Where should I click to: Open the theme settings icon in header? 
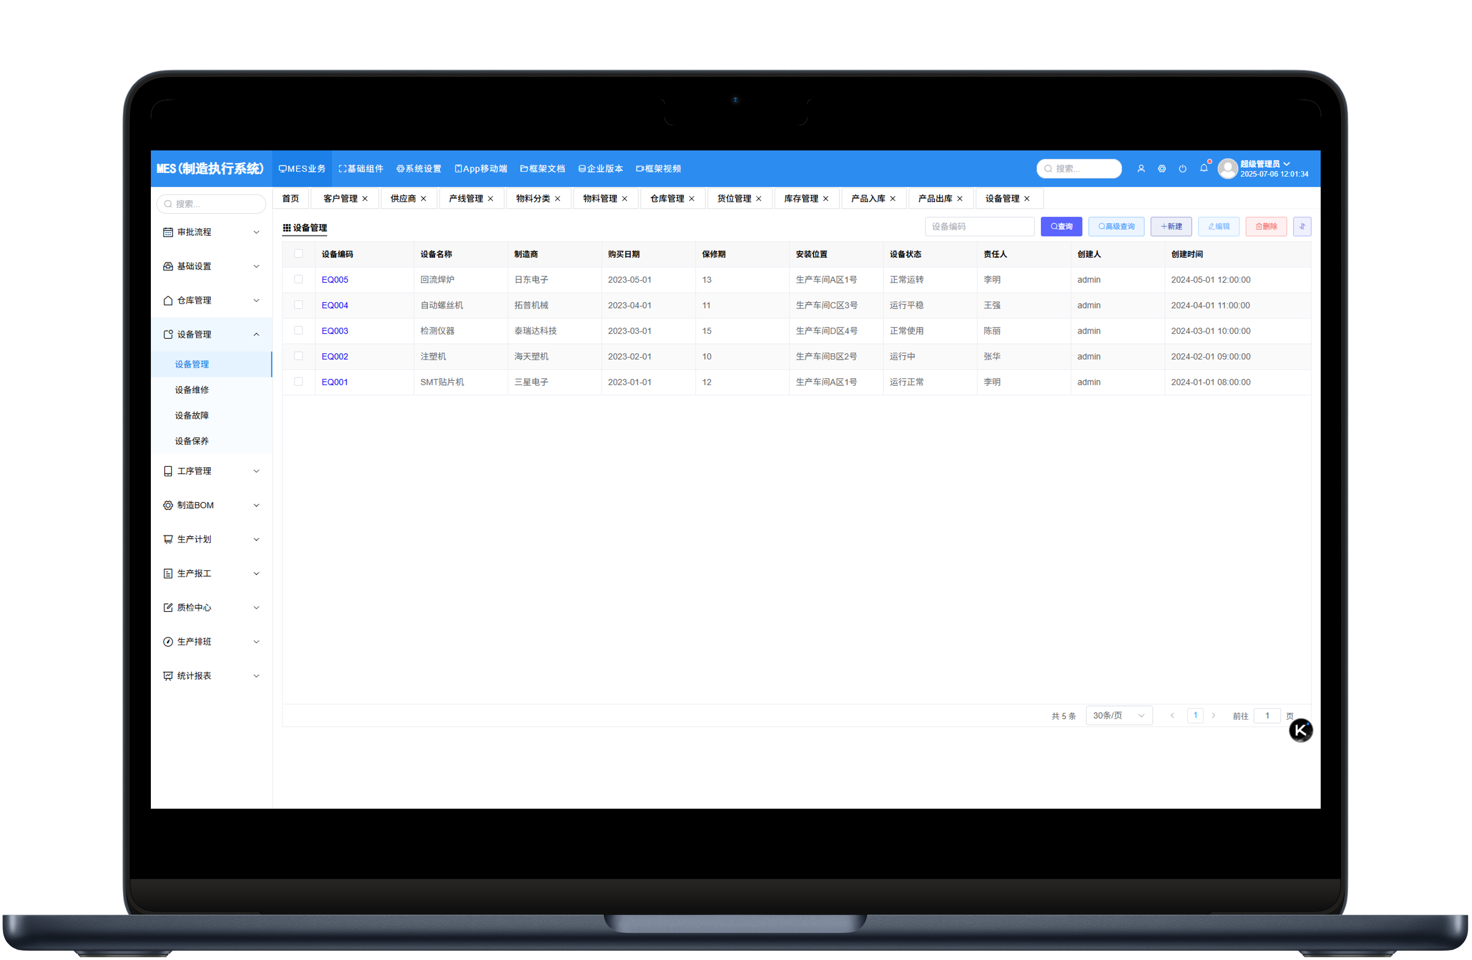1162,168
